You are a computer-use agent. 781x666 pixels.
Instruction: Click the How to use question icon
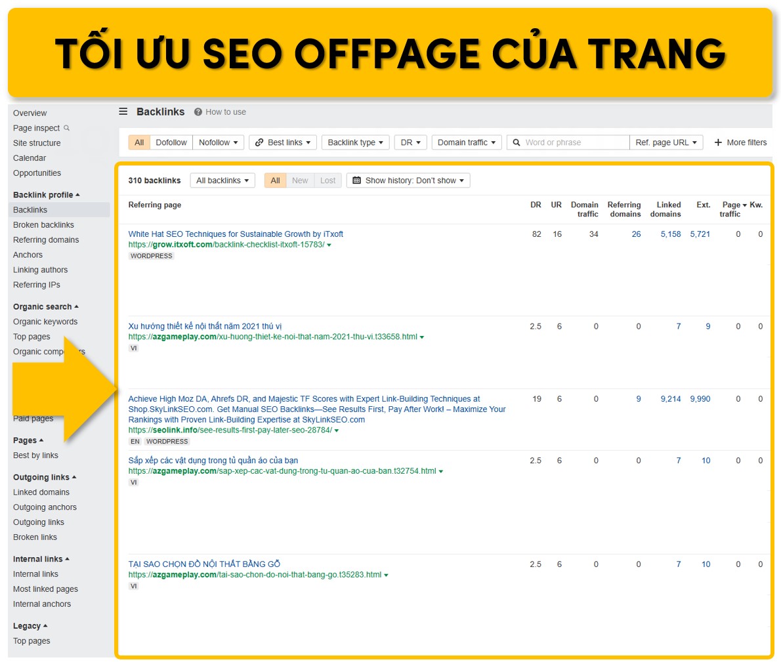[x=198, y=112]
